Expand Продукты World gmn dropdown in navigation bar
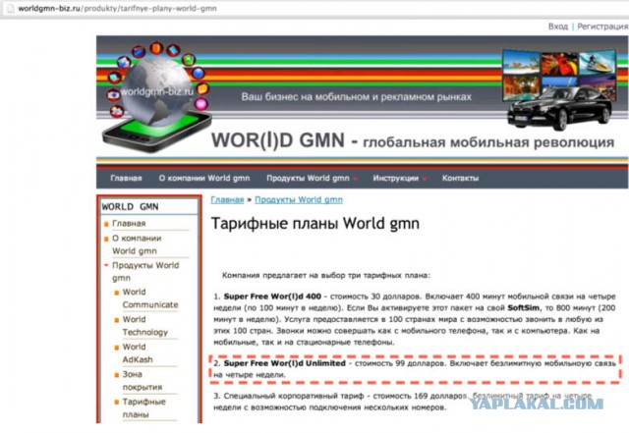Image resolution: width=629 pixels, height=433 pixels. (x=312, y=178)
